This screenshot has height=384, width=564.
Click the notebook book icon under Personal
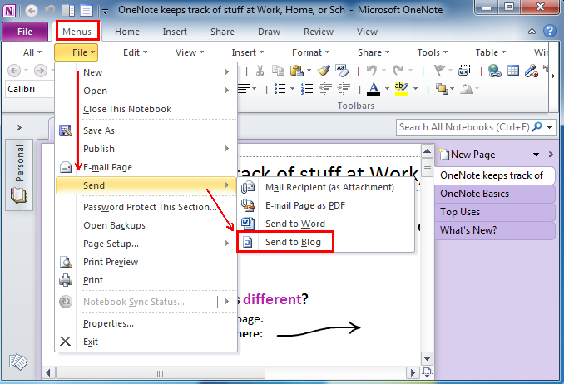coord(18,195)
